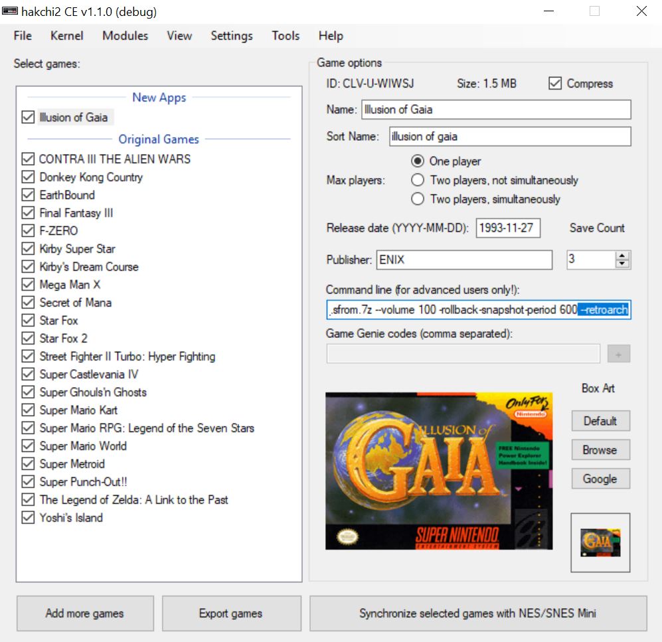Decrease Save Count with down arrow
The image size is (662, 642).
point(622,264)
